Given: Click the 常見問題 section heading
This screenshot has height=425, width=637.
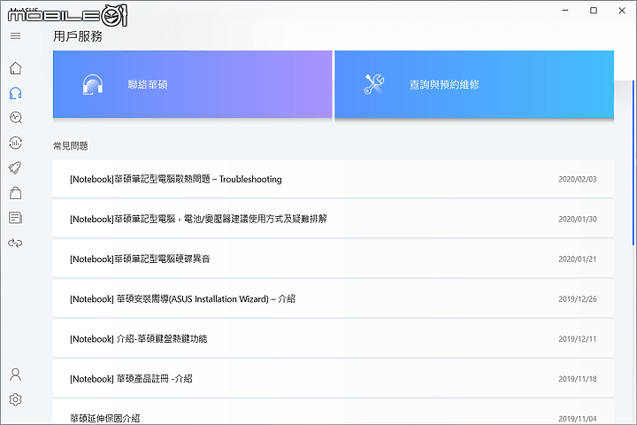Looking at the screenshot, I should coord(70,145).
